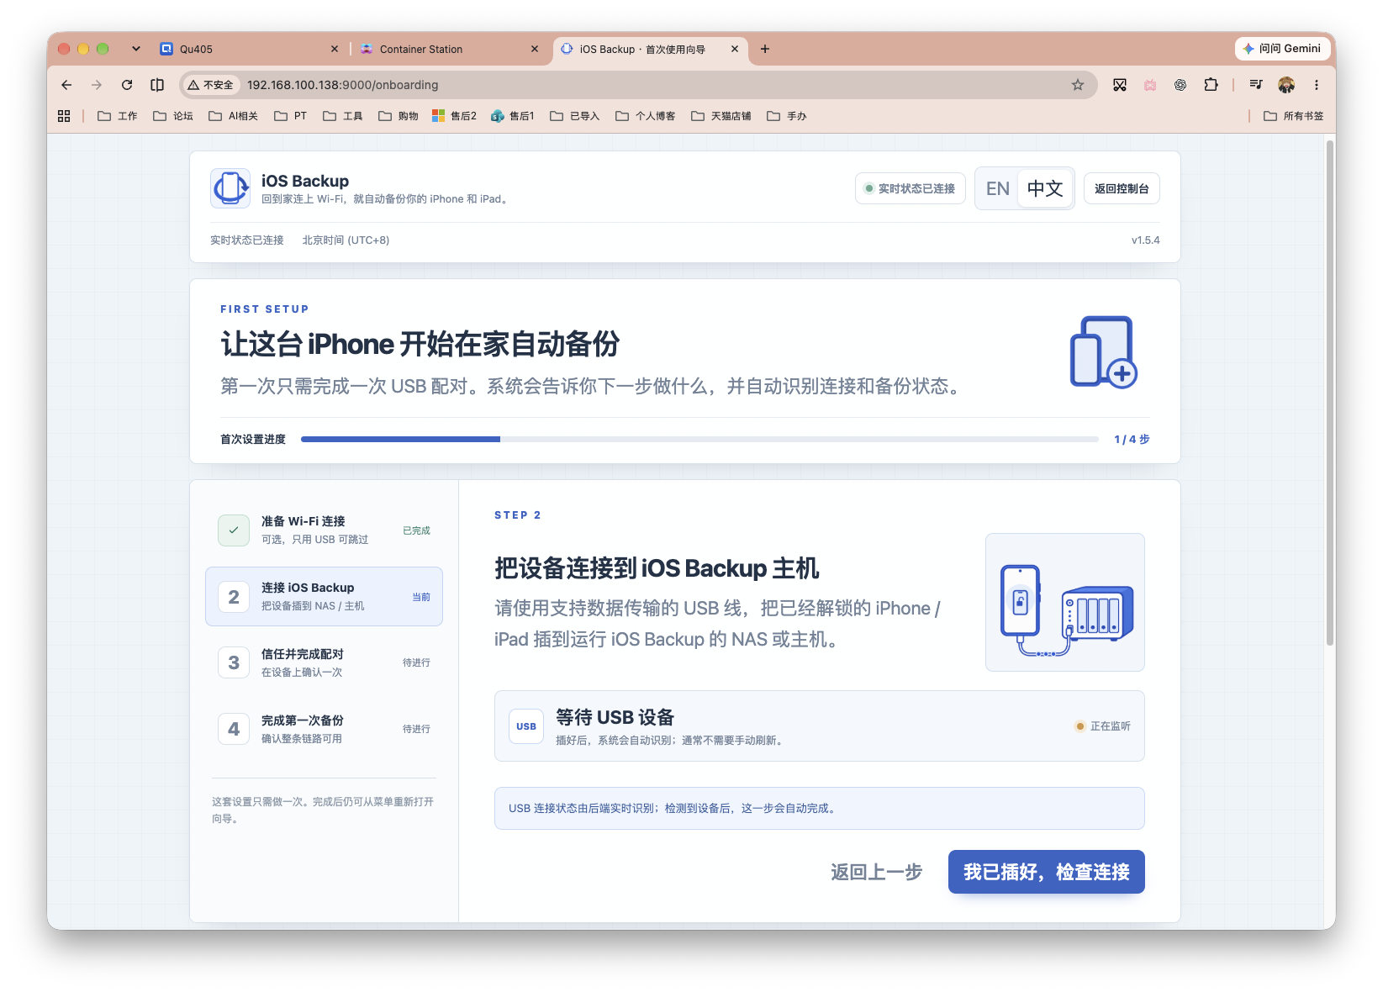Open the Chrome three-dot menu
This screenshot has width=1383, height=992.
1317,85
